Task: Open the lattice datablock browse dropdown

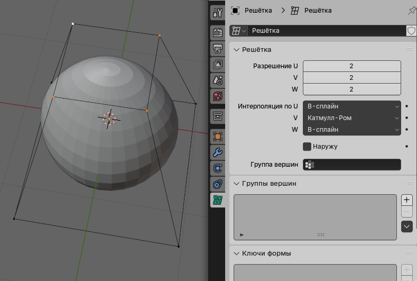Action: (239, 31)
